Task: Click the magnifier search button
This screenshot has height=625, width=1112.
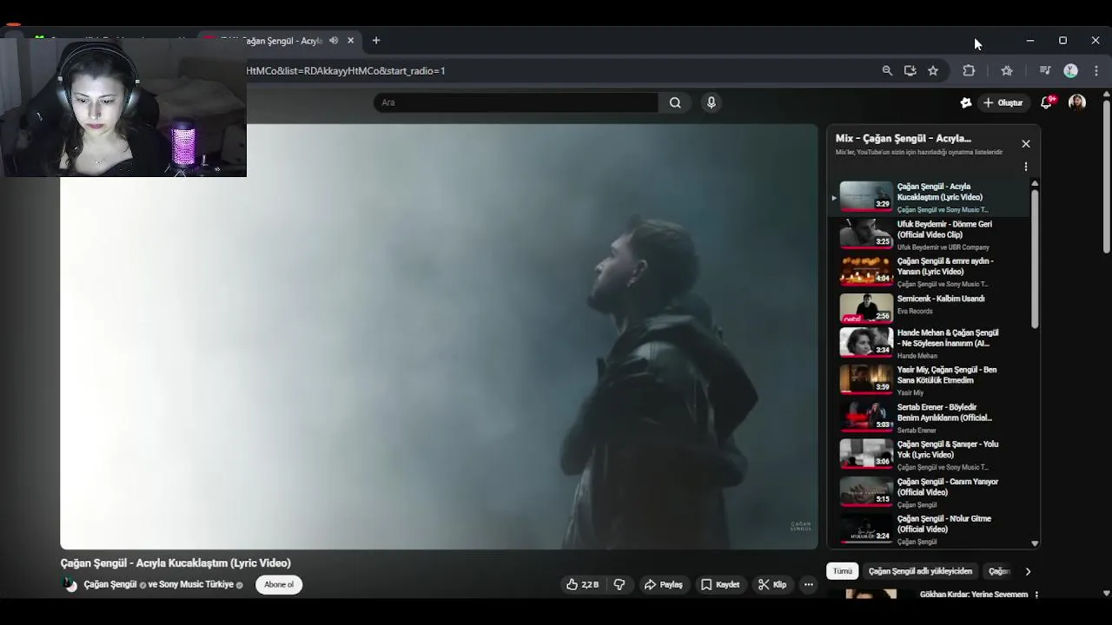Action: [x=675, y=102]
